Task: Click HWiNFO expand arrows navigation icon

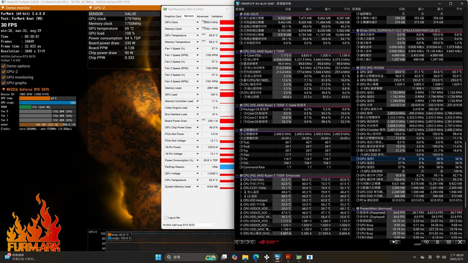Action: tap(239, 242)
